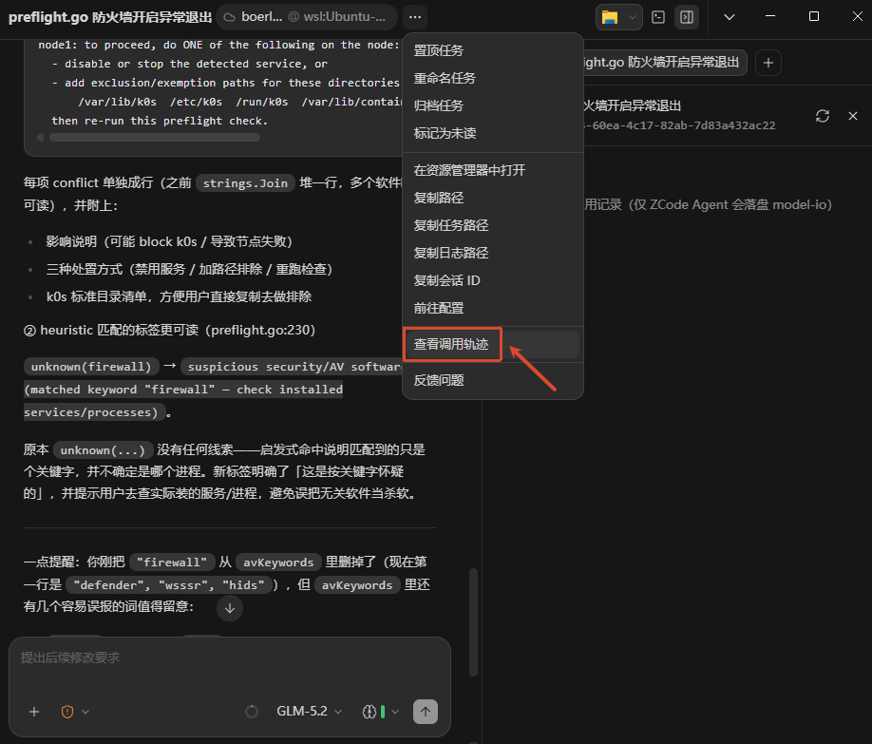Viewport: 872px width, 744px height.
Task: Expand the thinking level dropdown chevron
Action: pos(395,712)
